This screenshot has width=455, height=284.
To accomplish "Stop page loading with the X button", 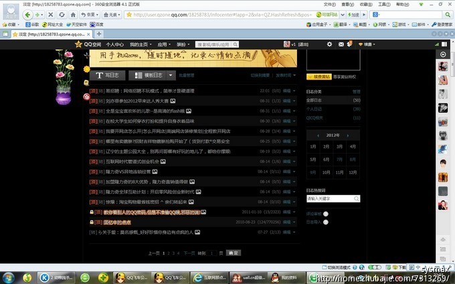I will point(50,15).
